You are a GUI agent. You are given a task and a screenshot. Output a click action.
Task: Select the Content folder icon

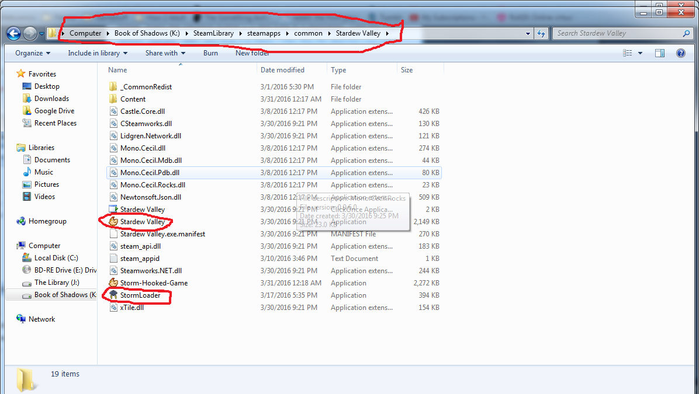[114, 99]
